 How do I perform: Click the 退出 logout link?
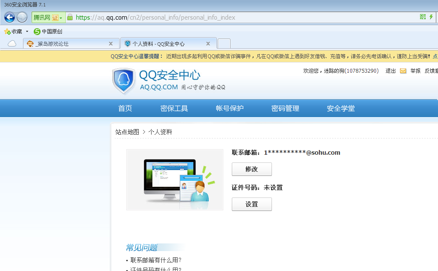click(x=391, y=71)
